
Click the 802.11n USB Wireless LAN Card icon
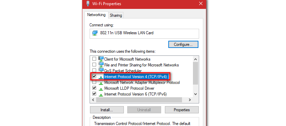click(95, 33)
